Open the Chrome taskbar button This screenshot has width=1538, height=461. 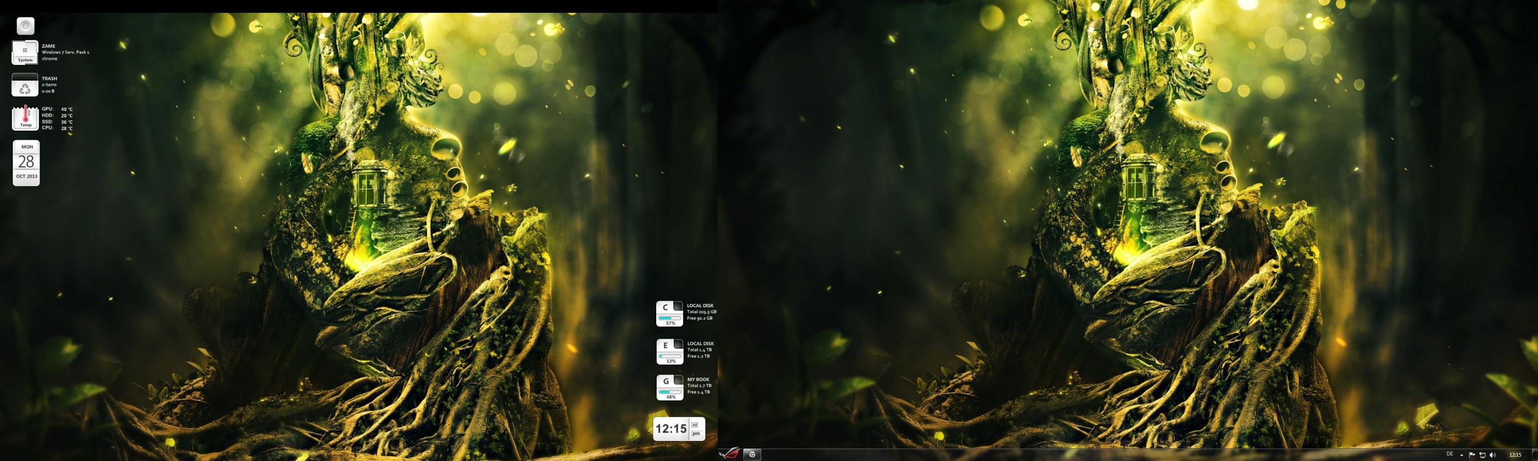[x=752, y=454]
